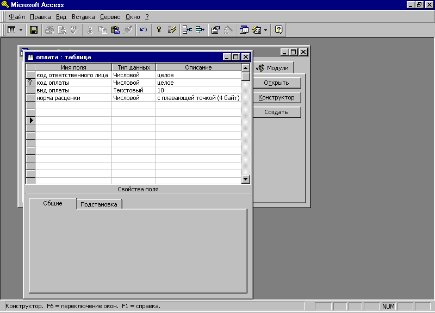Expand the New Object dropdown arrow

(265, 30)
